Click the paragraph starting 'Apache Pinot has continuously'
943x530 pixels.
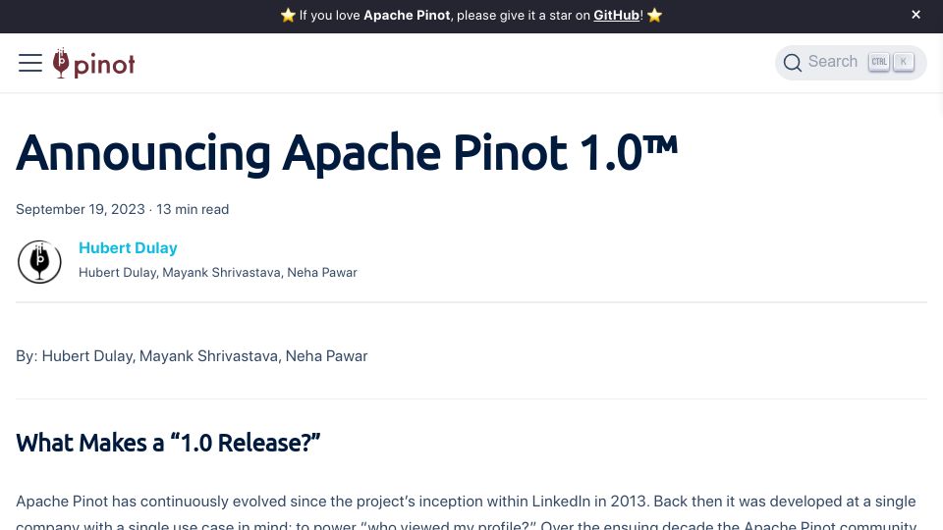click(x=466, y=512)
